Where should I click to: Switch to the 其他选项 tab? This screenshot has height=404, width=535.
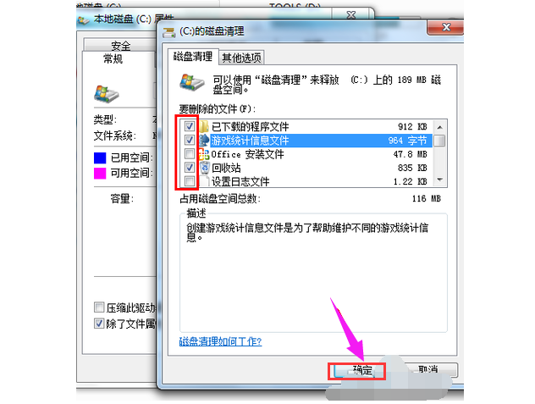(x=241, y=58)
